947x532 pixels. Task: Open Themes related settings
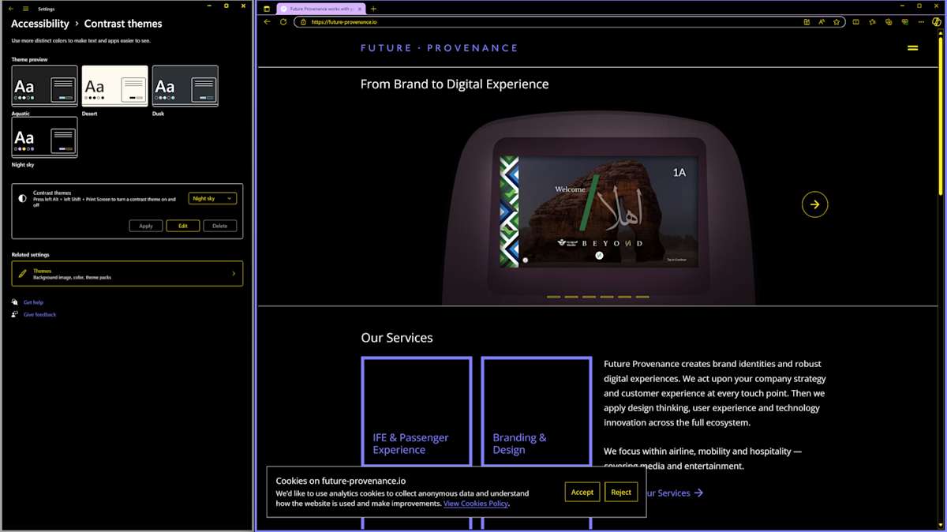(x=127, y=274)
